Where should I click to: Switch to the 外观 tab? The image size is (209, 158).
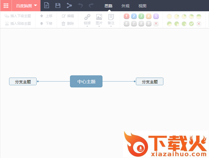coord(125,6)
